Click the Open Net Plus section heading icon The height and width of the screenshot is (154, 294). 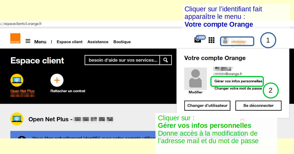tap(17, 119)
